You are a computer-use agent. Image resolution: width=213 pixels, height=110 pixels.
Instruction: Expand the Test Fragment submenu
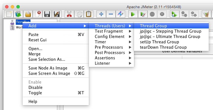(111, 31)
